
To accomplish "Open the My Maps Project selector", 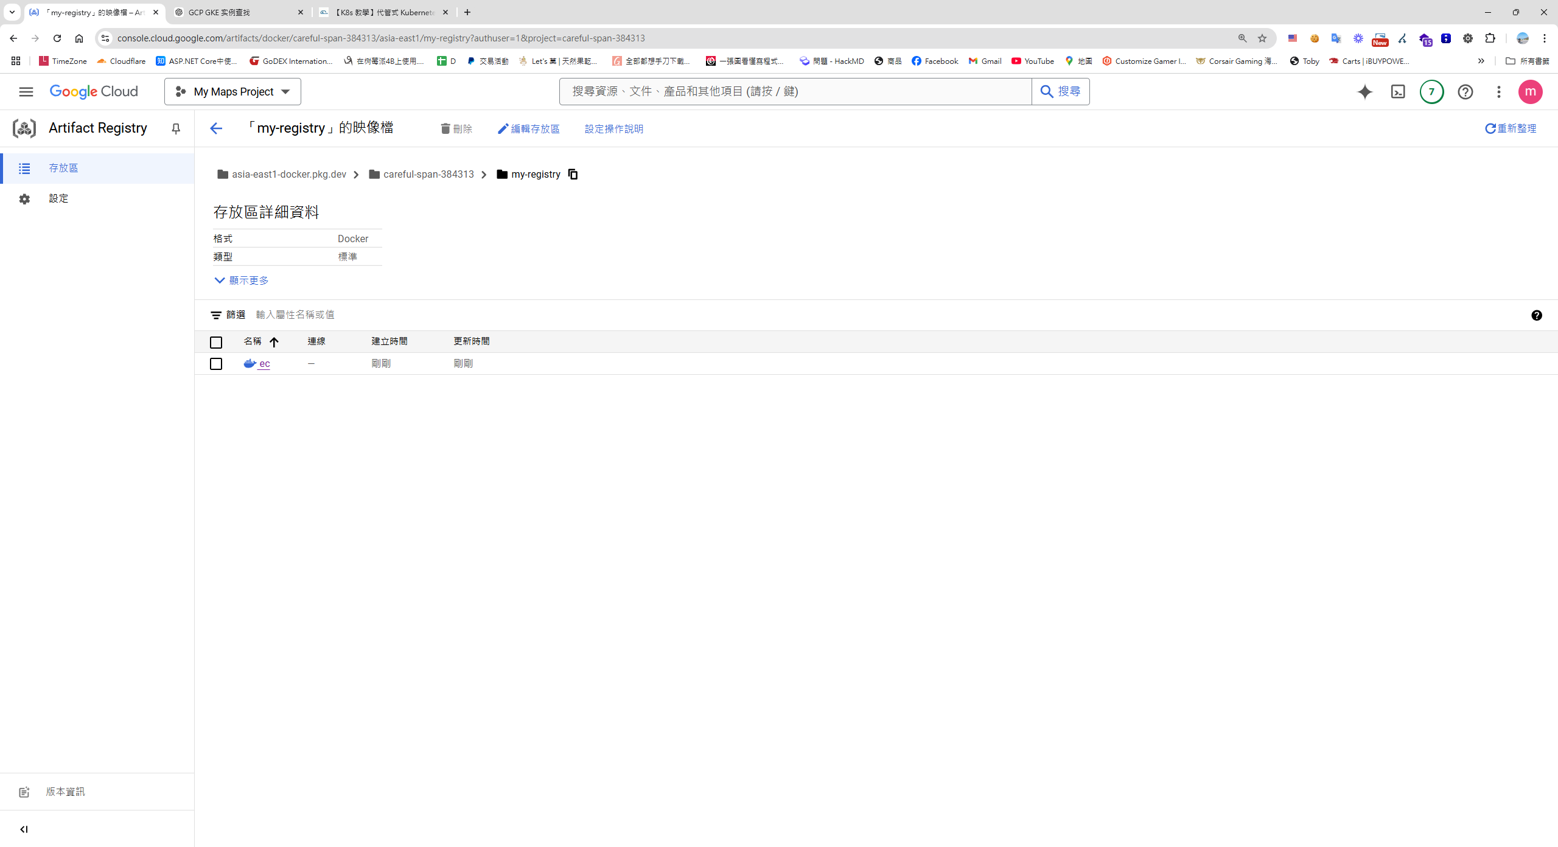I will coord(232,91).
